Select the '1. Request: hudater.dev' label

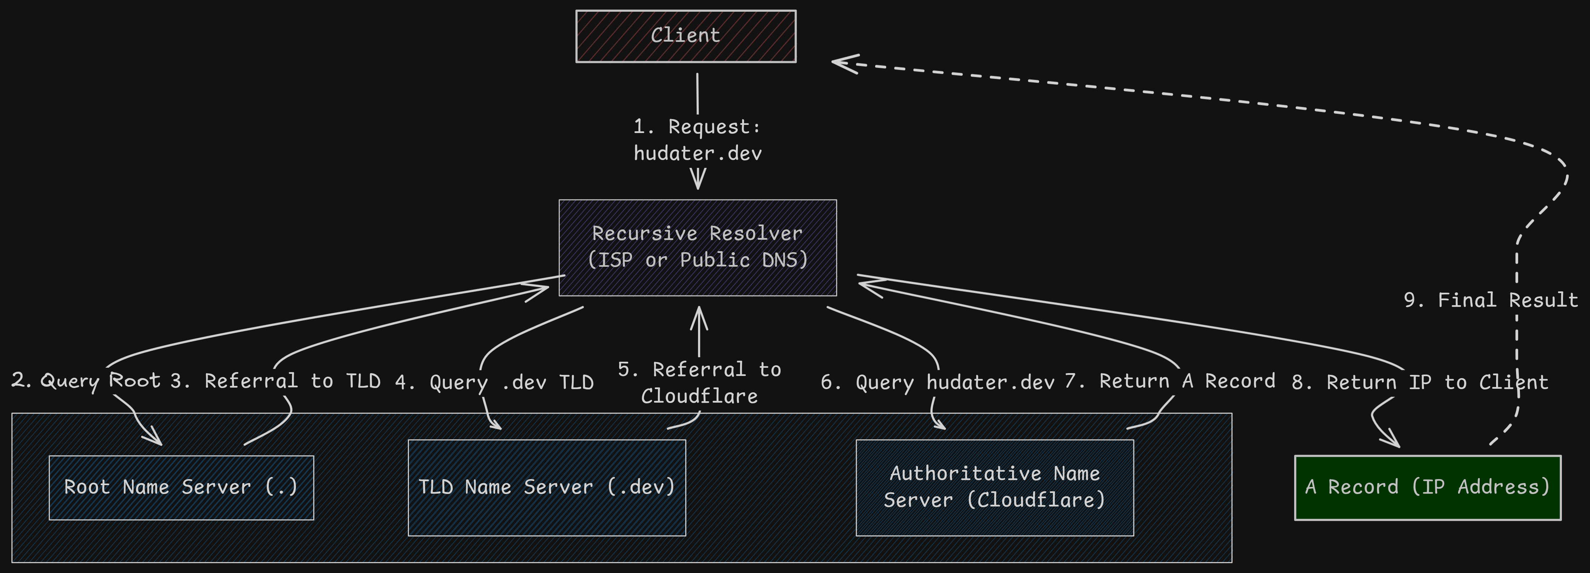click(x=697, y=140)
